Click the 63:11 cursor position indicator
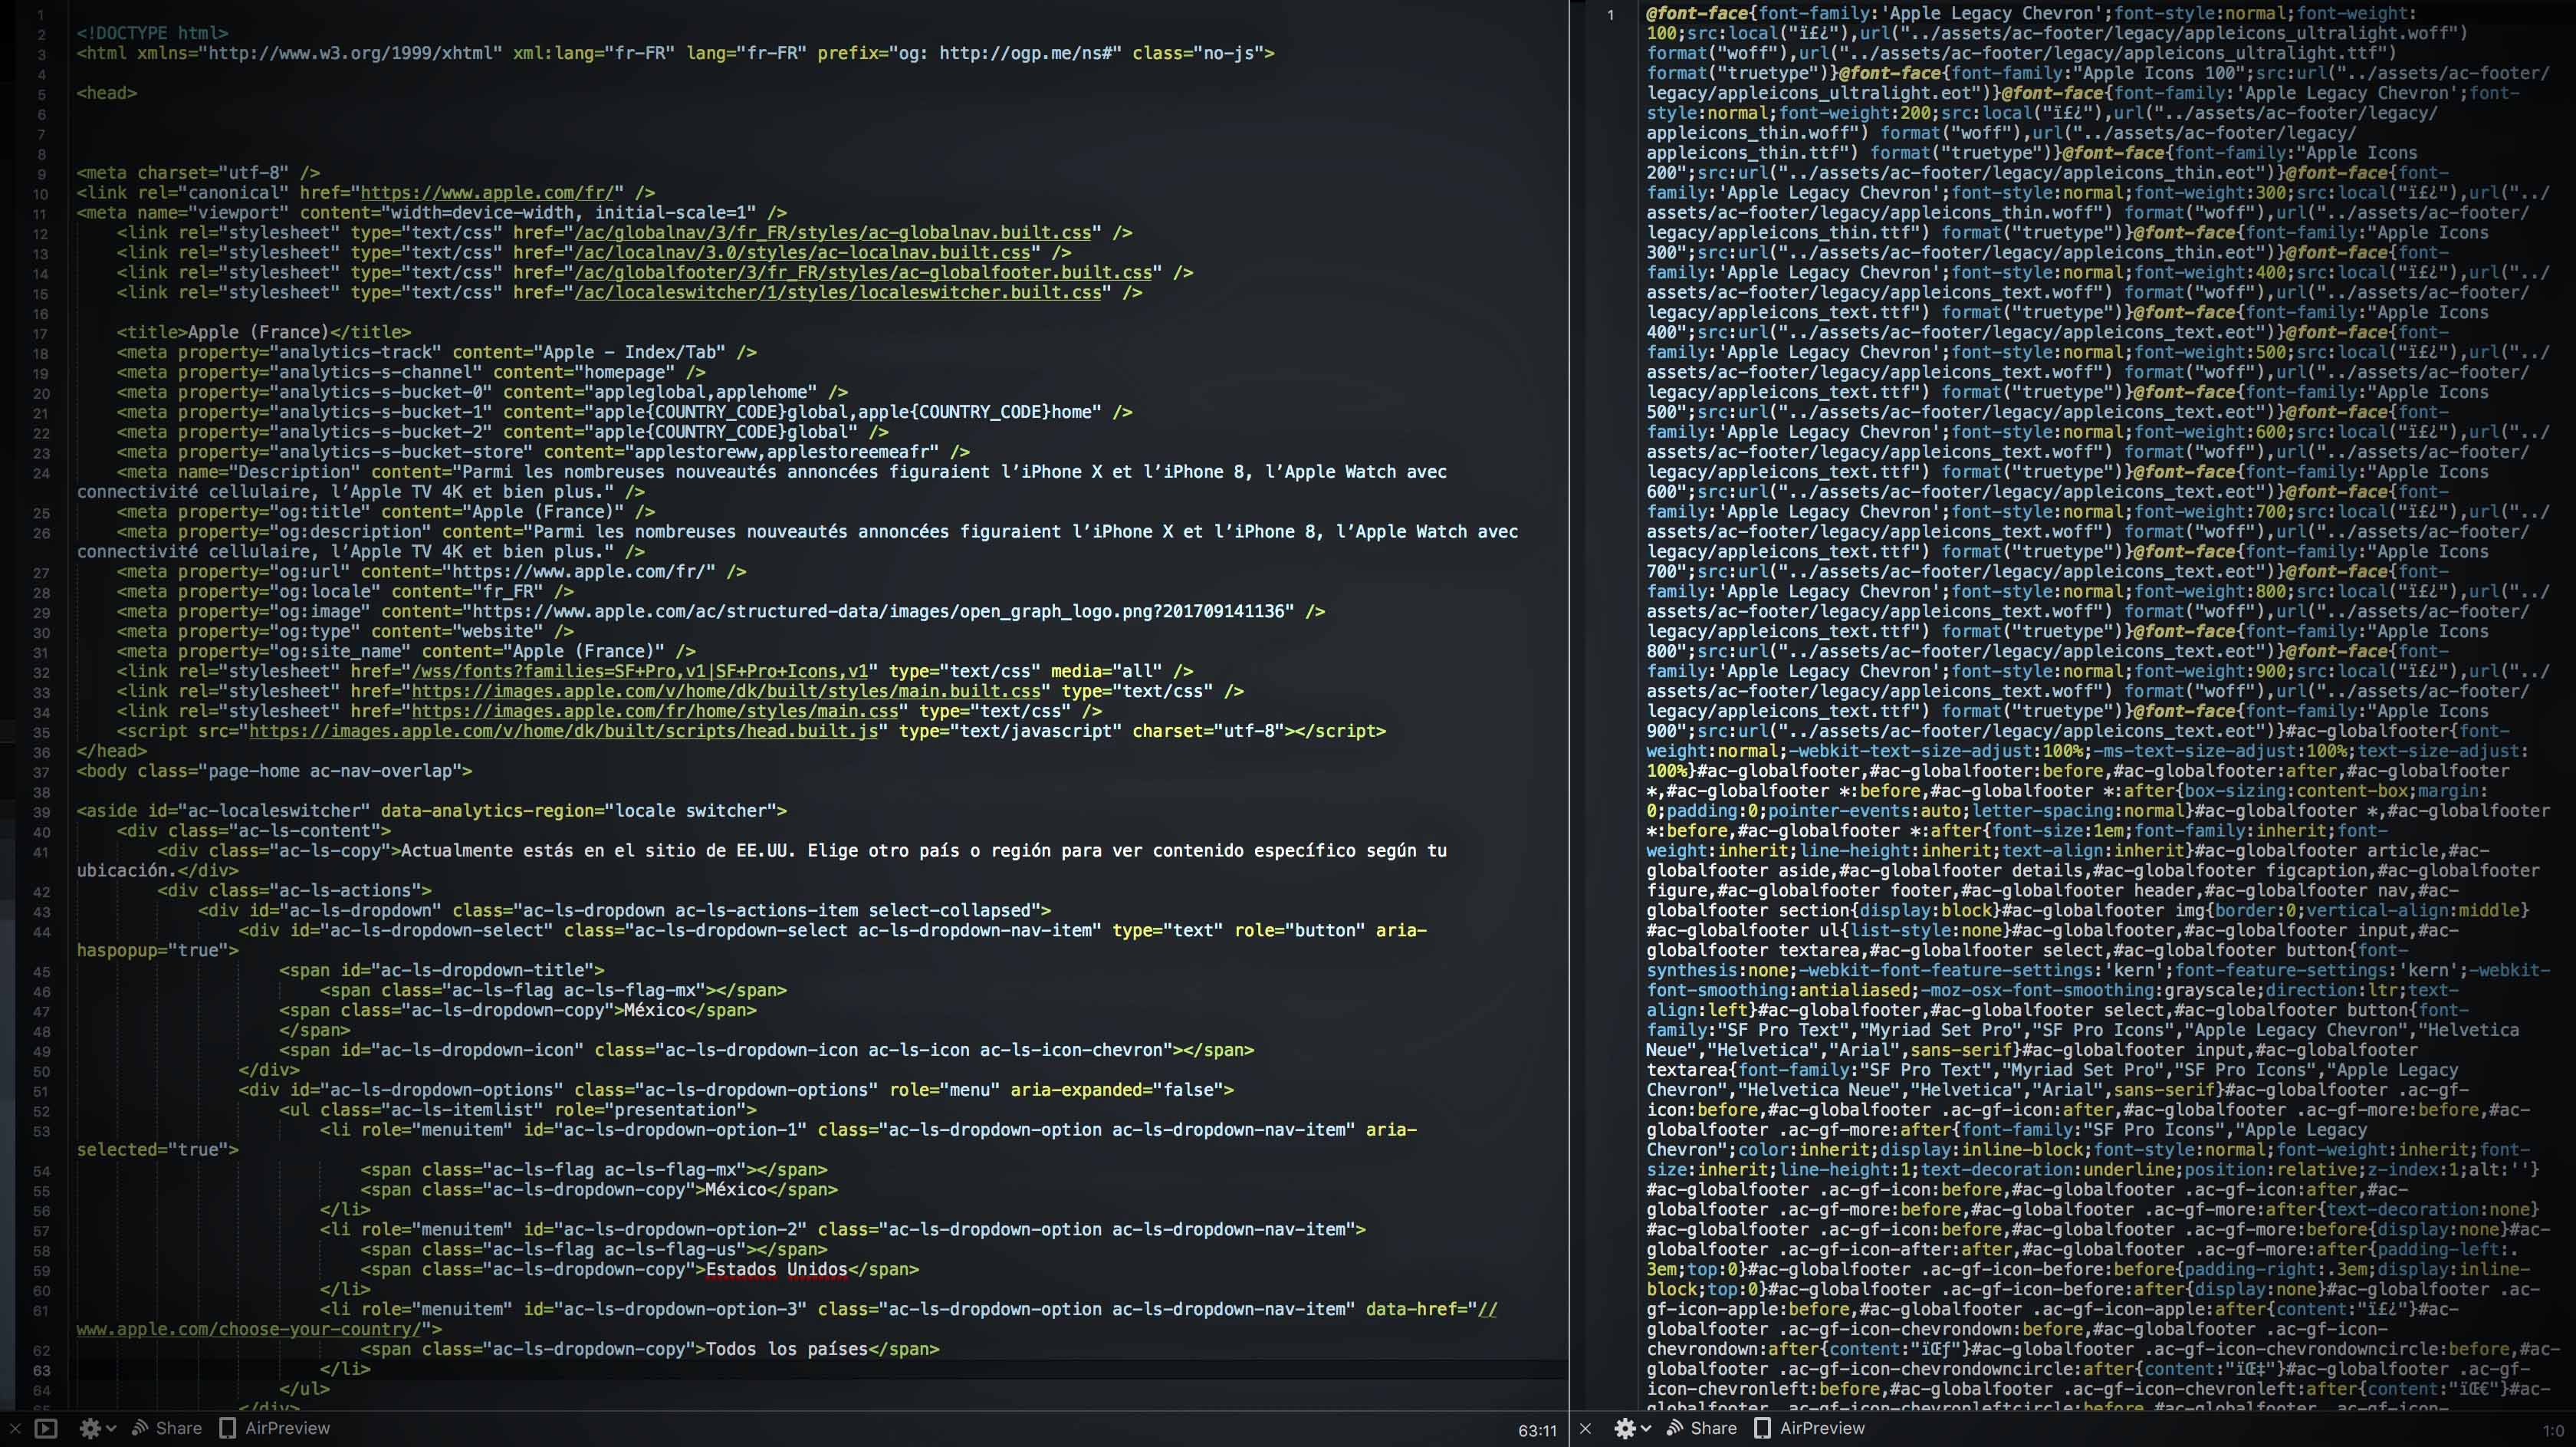This screenshot has height=1447, width=2576. point(1536,1431)
